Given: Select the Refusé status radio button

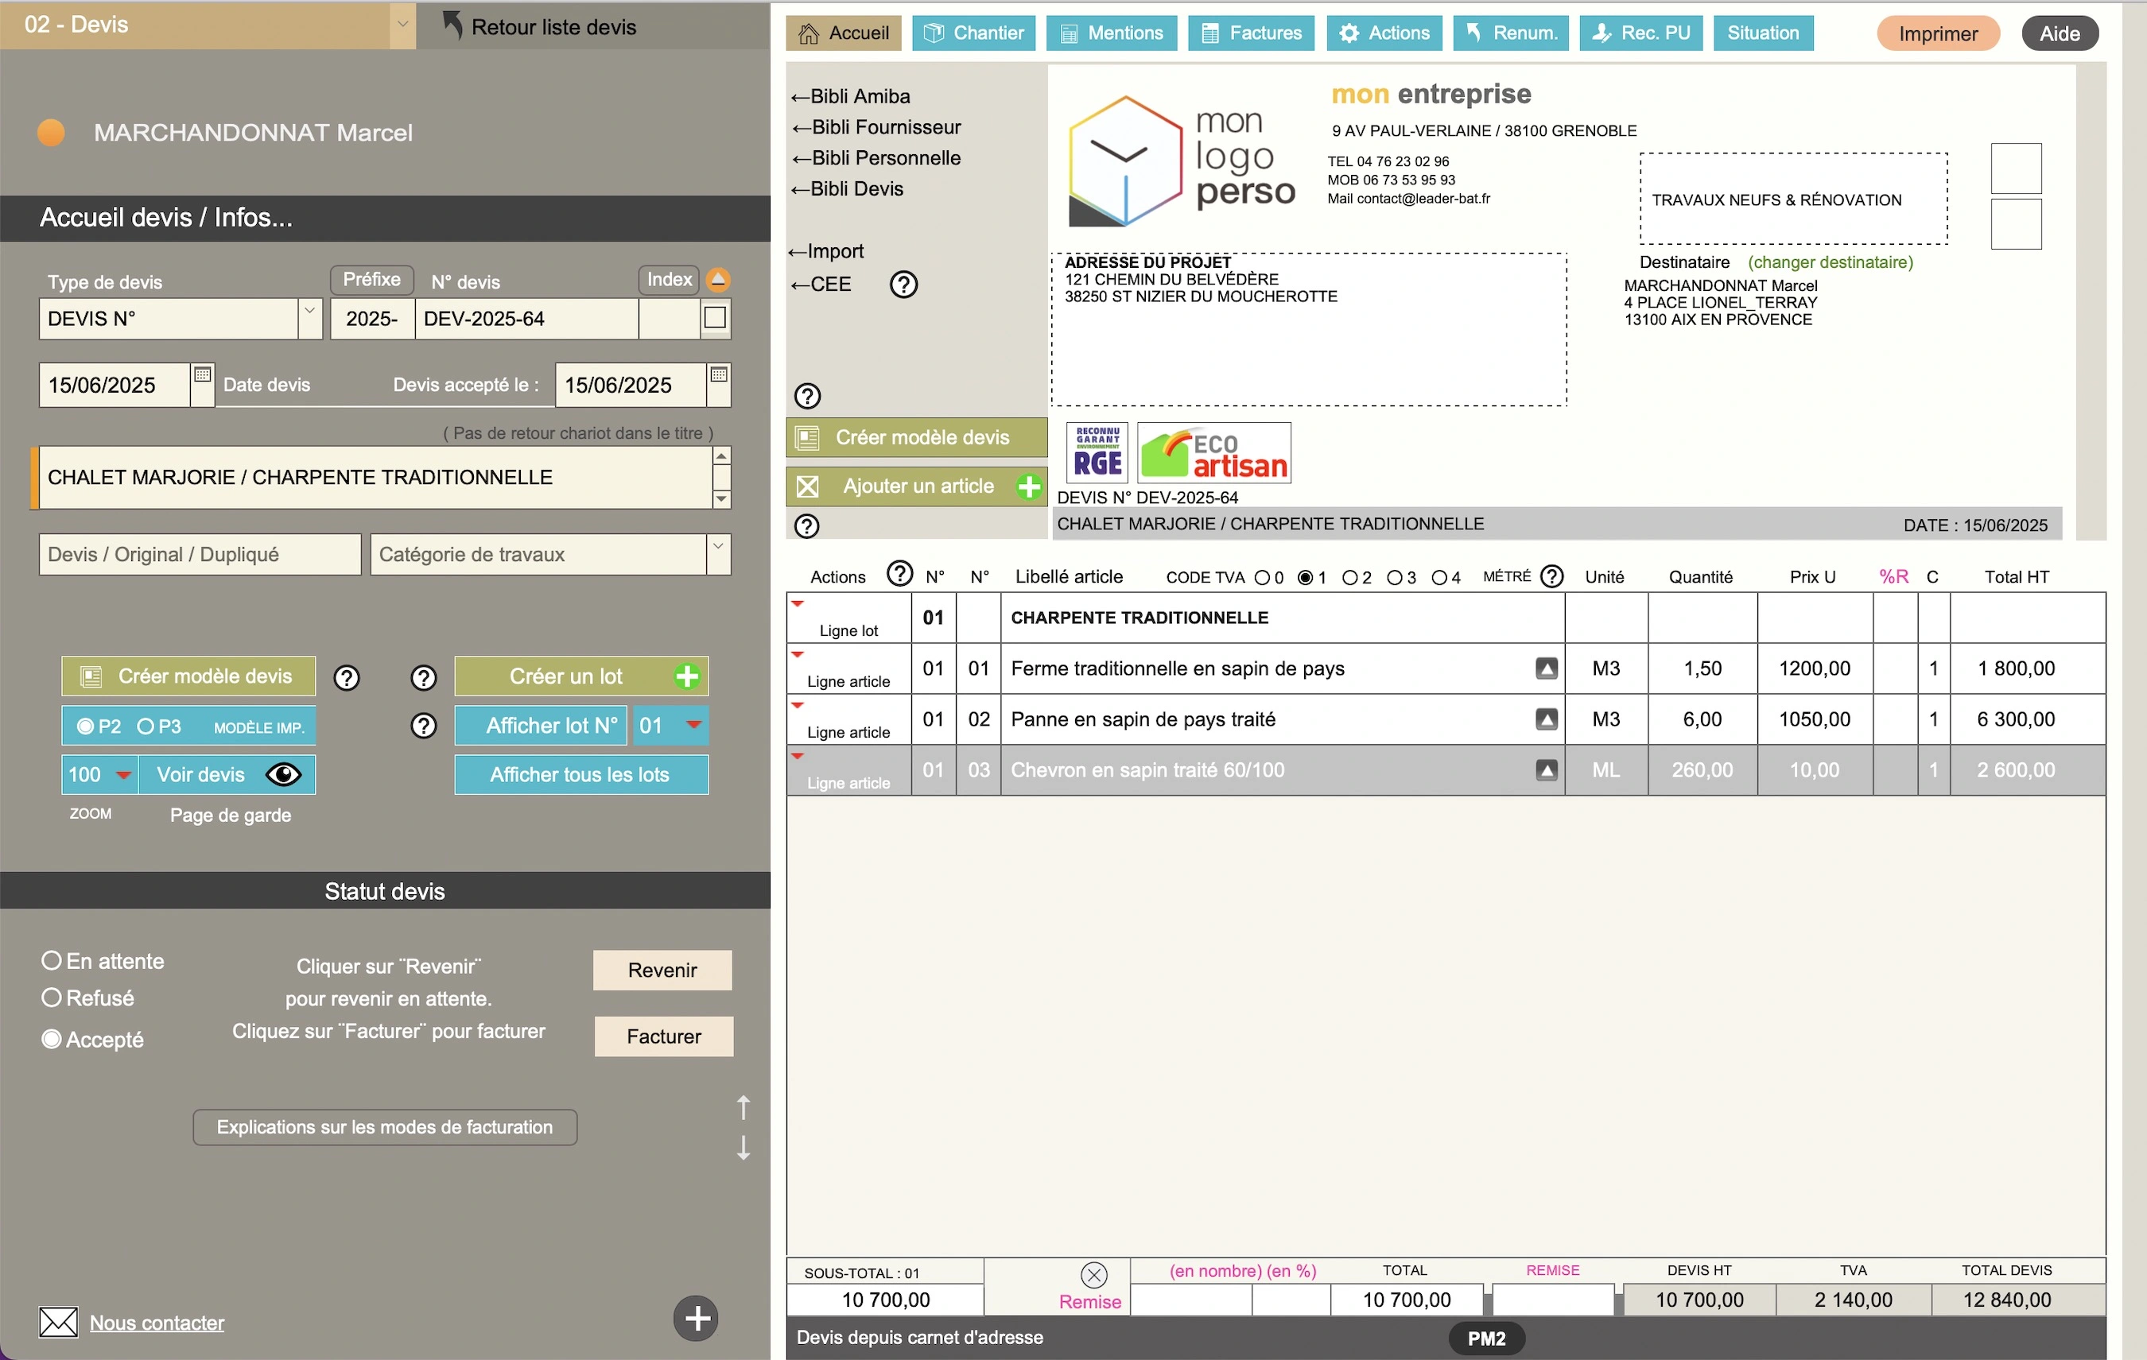Looking at the screenshot, I should [x=52, y=998].
